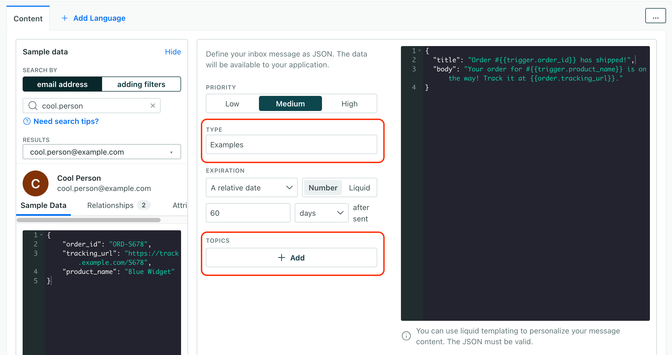Open the days unit dropdown

pyautogui.click(x=321, y=213)
